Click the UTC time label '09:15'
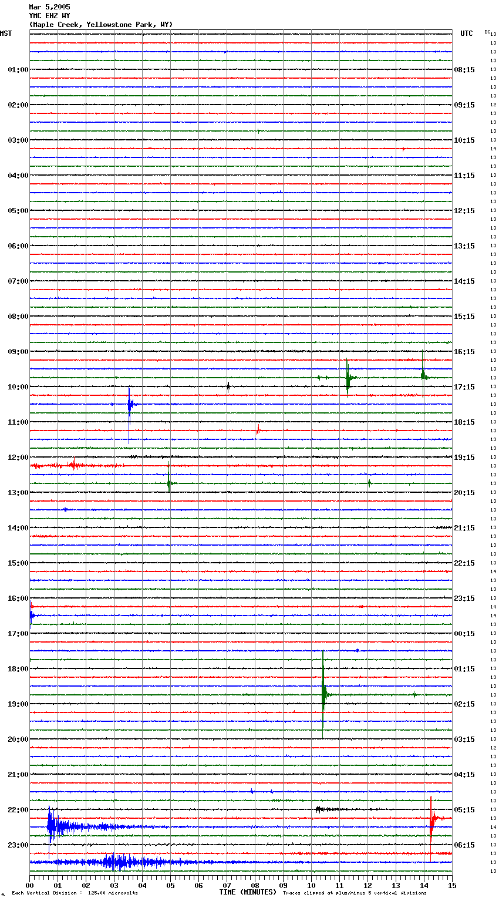The image size is (499, 901). tap(464, 105)
